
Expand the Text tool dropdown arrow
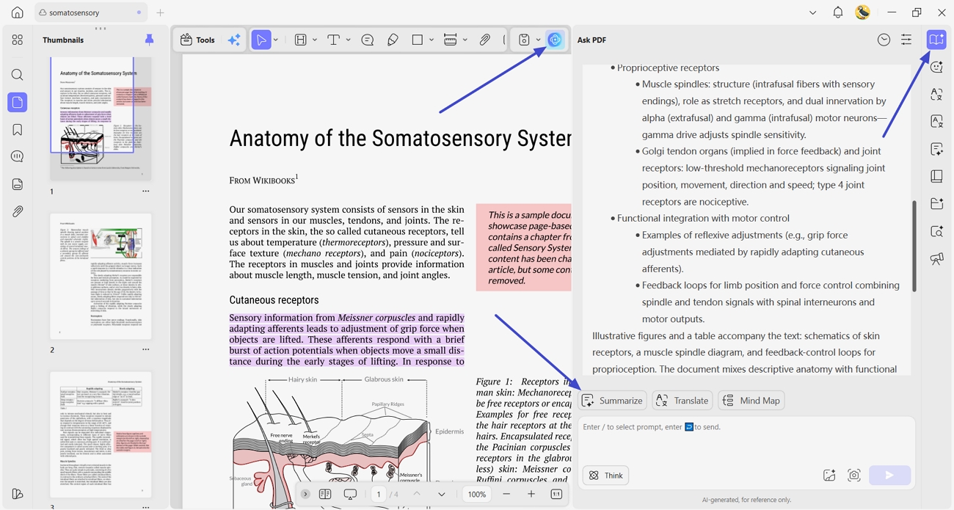click(x=348, y=40)
